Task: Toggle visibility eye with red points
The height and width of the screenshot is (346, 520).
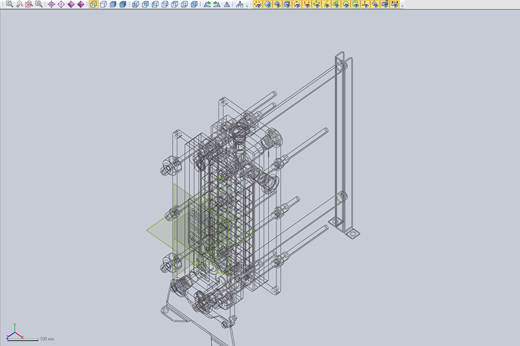Action: [x=307, y=4]
